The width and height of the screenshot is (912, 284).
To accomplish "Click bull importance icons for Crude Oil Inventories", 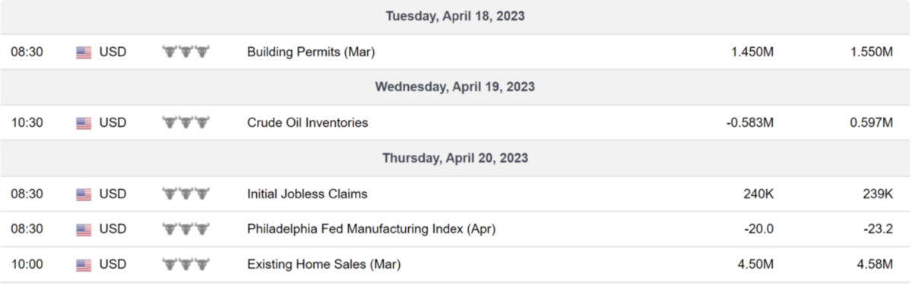I will (185, 122).
